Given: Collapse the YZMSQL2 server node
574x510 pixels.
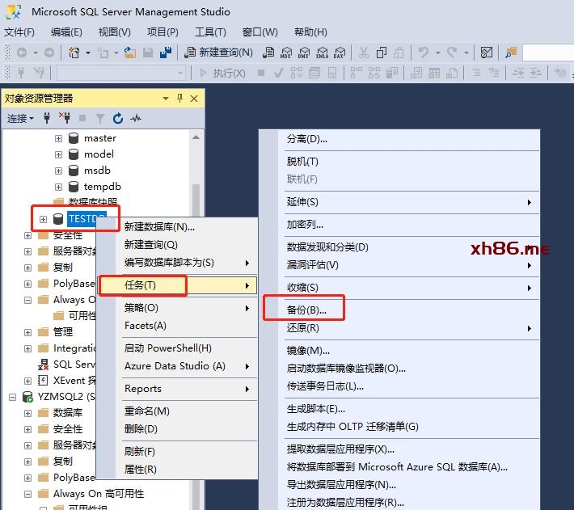Looking at the screenshot, I should click(14, 397).
